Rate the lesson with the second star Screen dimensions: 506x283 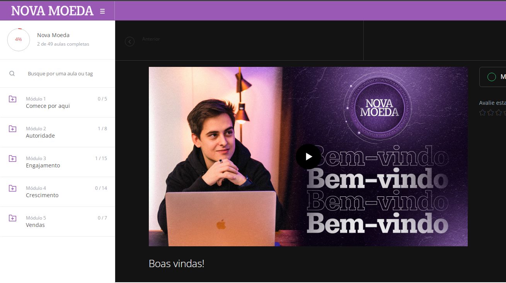[x=491, y=113]
